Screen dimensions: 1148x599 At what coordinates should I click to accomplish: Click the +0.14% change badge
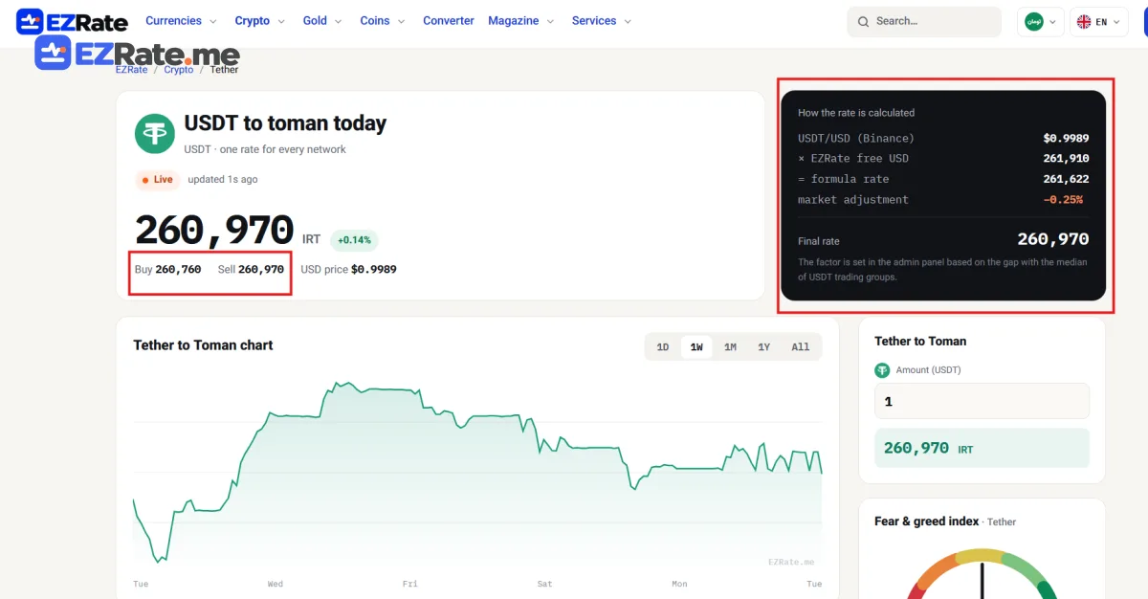tap(354, 240)
